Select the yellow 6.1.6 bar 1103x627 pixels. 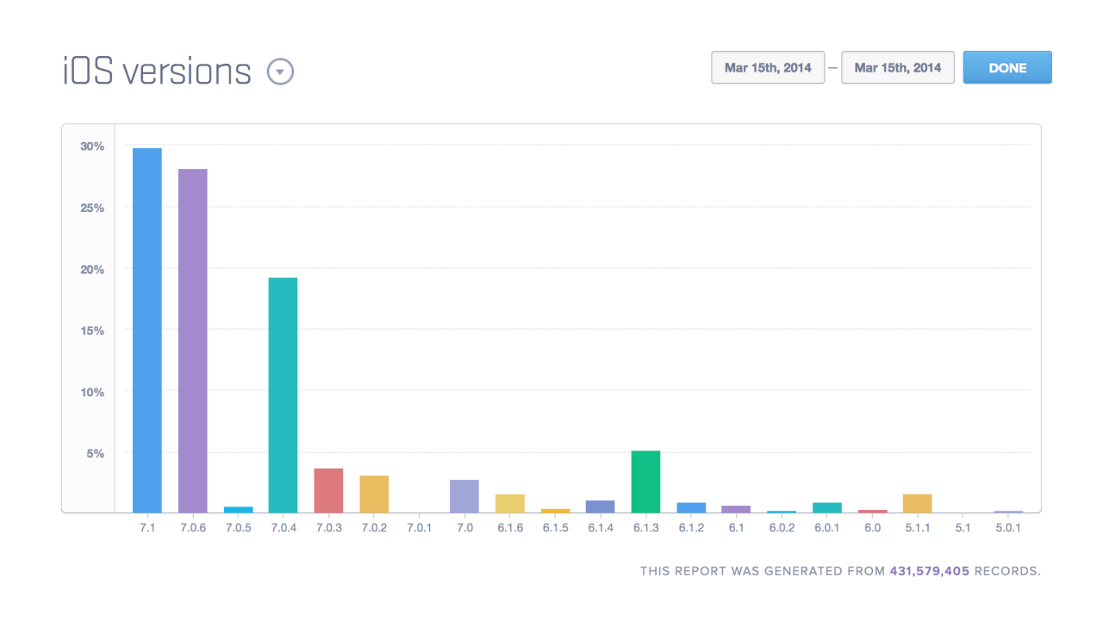click(x=510, y=504)
